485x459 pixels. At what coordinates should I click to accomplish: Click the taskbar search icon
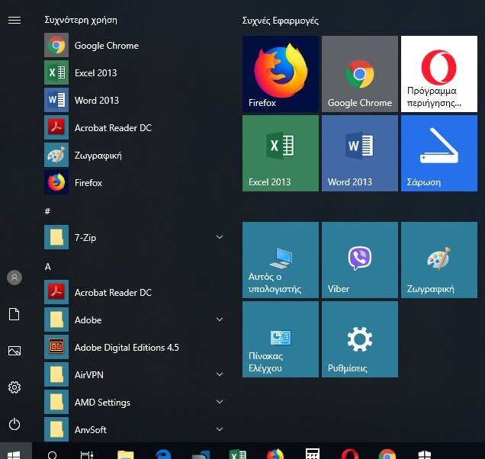(x=53, y=454)
